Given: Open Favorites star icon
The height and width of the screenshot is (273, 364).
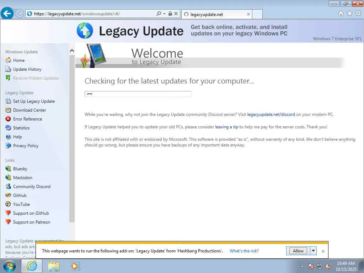Looking at the screenshot, I should pyautogui.click(x=349, y=14).
